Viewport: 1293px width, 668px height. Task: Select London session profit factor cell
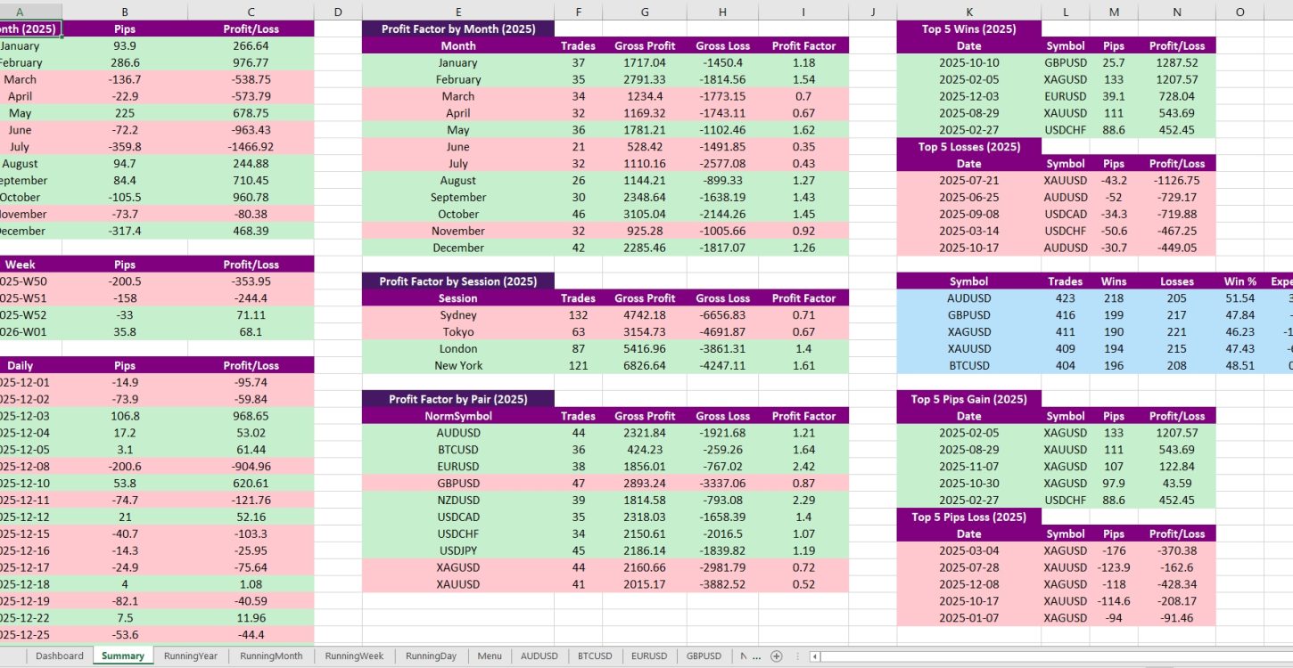[x=803, y=349]
